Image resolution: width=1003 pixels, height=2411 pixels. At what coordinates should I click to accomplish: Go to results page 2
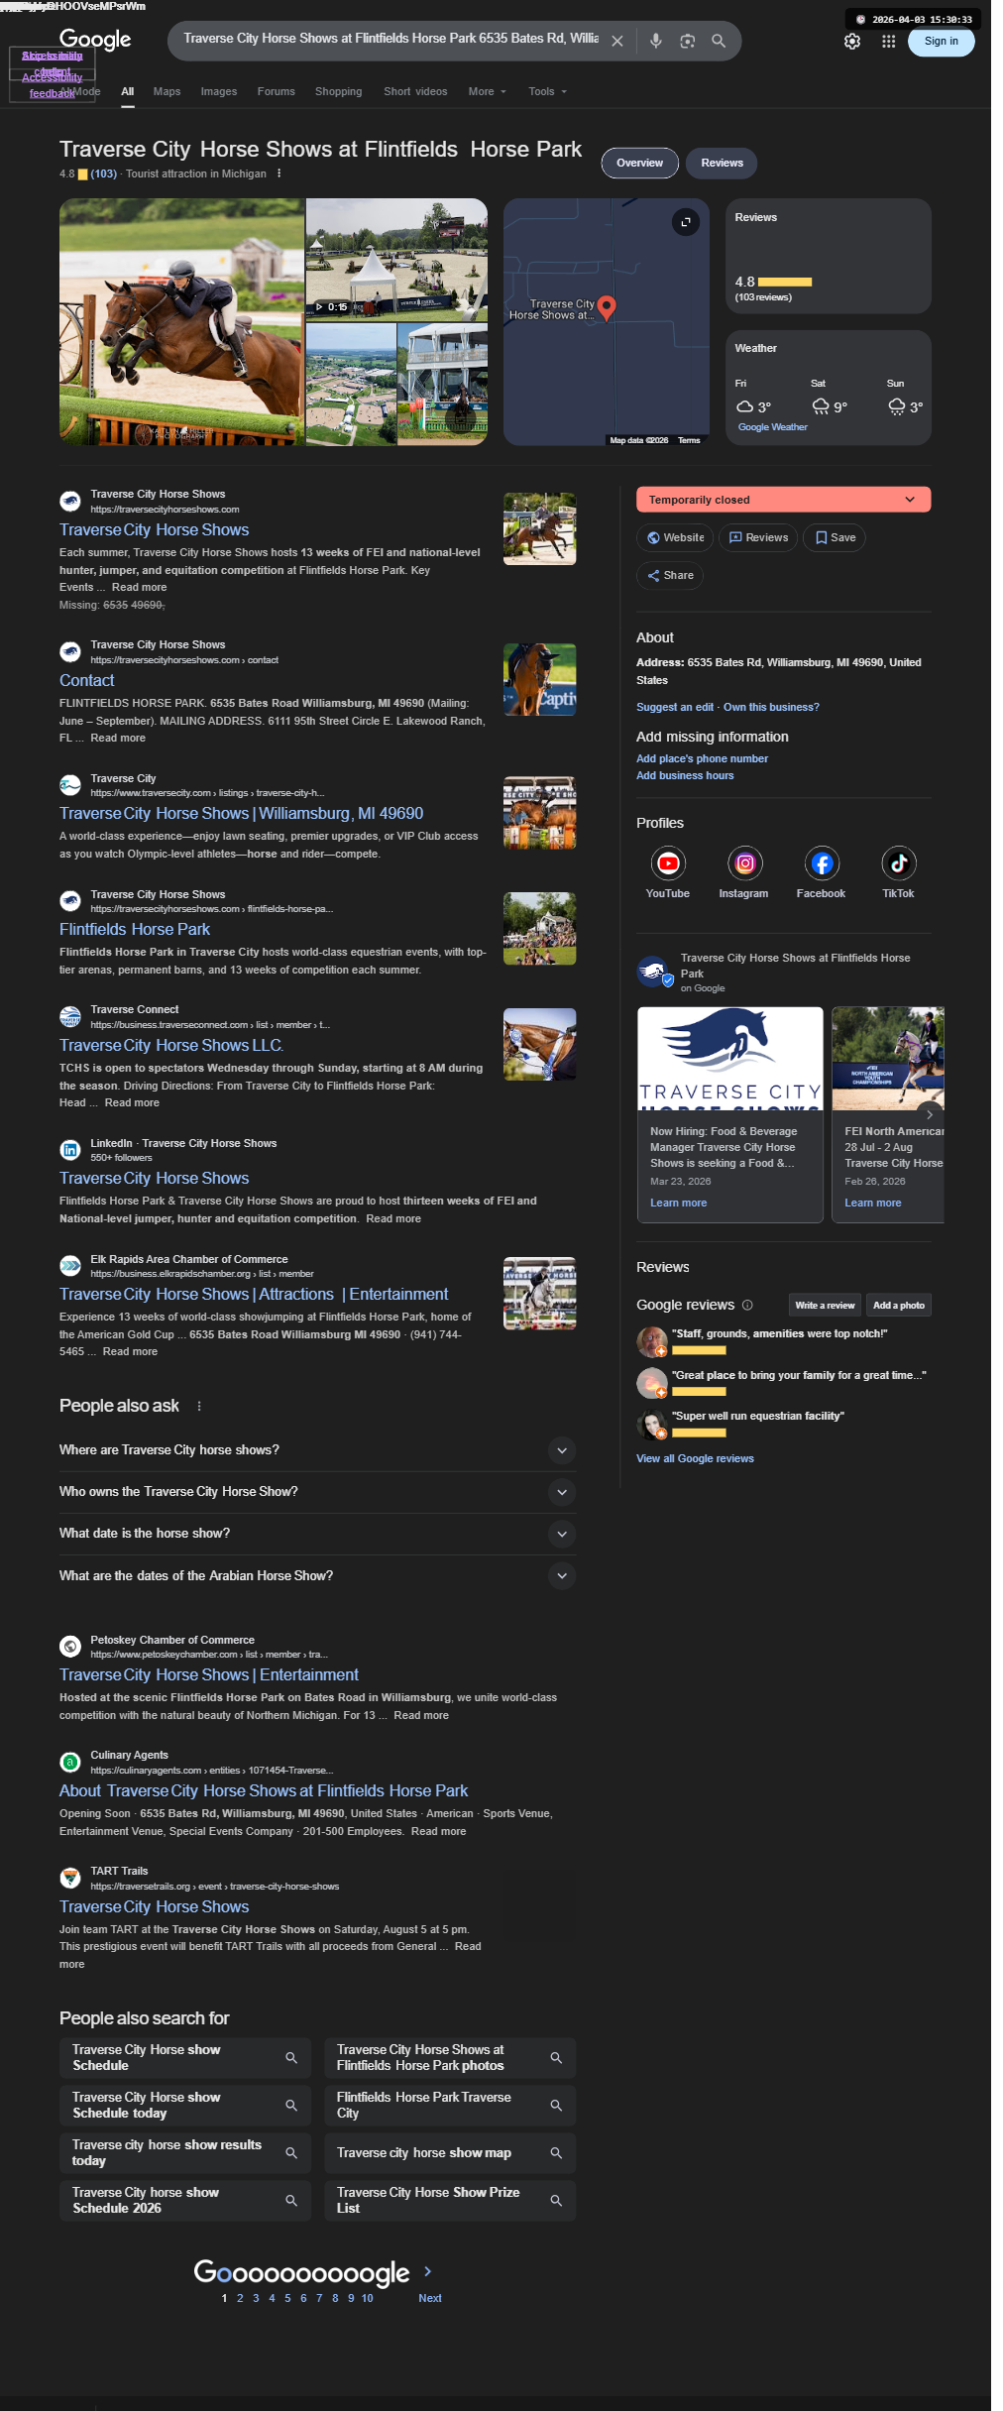(240, 2298)
